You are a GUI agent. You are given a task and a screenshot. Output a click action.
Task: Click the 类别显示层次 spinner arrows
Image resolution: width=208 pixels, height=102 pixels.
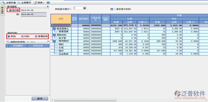tap(84, 8)
